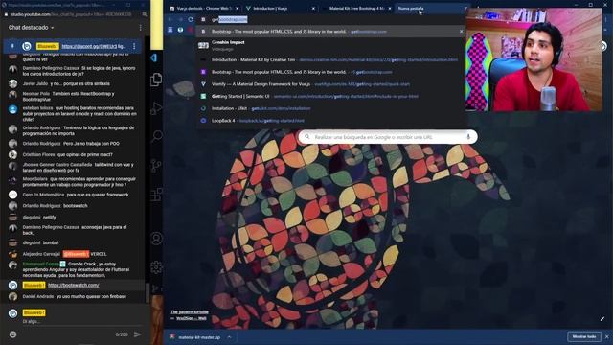The height and width of the screenshot is (345, 613).
Task: Expand material-kit-master.zip download options arrow
Action: (230, 337)
